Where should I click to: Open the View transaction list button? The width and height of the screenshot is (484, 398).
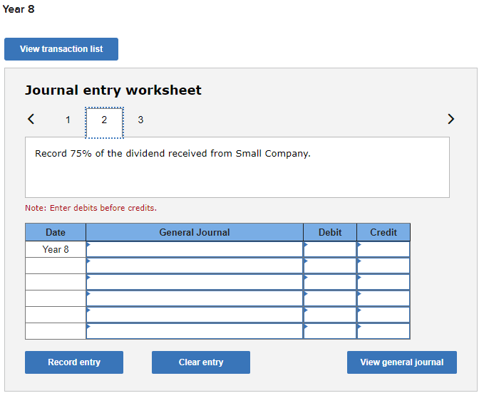[61, 49]
